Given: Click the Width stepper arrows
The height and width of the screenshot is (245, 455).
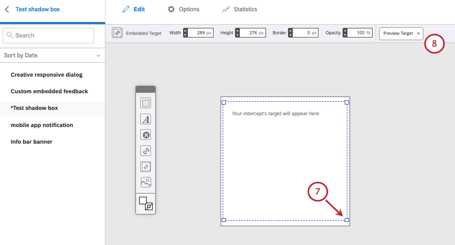Looking at the screenshot, I should (186, 33).
